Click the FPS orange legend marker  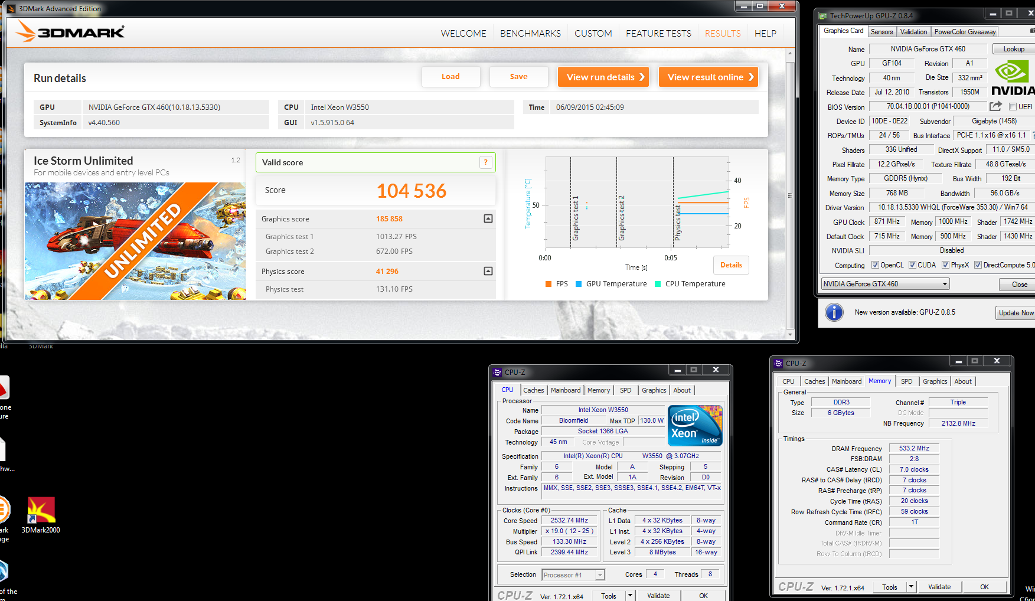(x=548, y=284)
